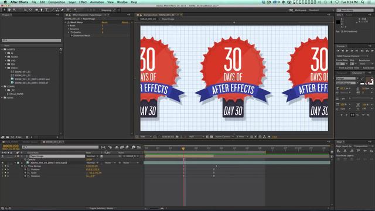
Task: Click Reset on the Mesh Warp effect
Action: [x=104, y=22]
